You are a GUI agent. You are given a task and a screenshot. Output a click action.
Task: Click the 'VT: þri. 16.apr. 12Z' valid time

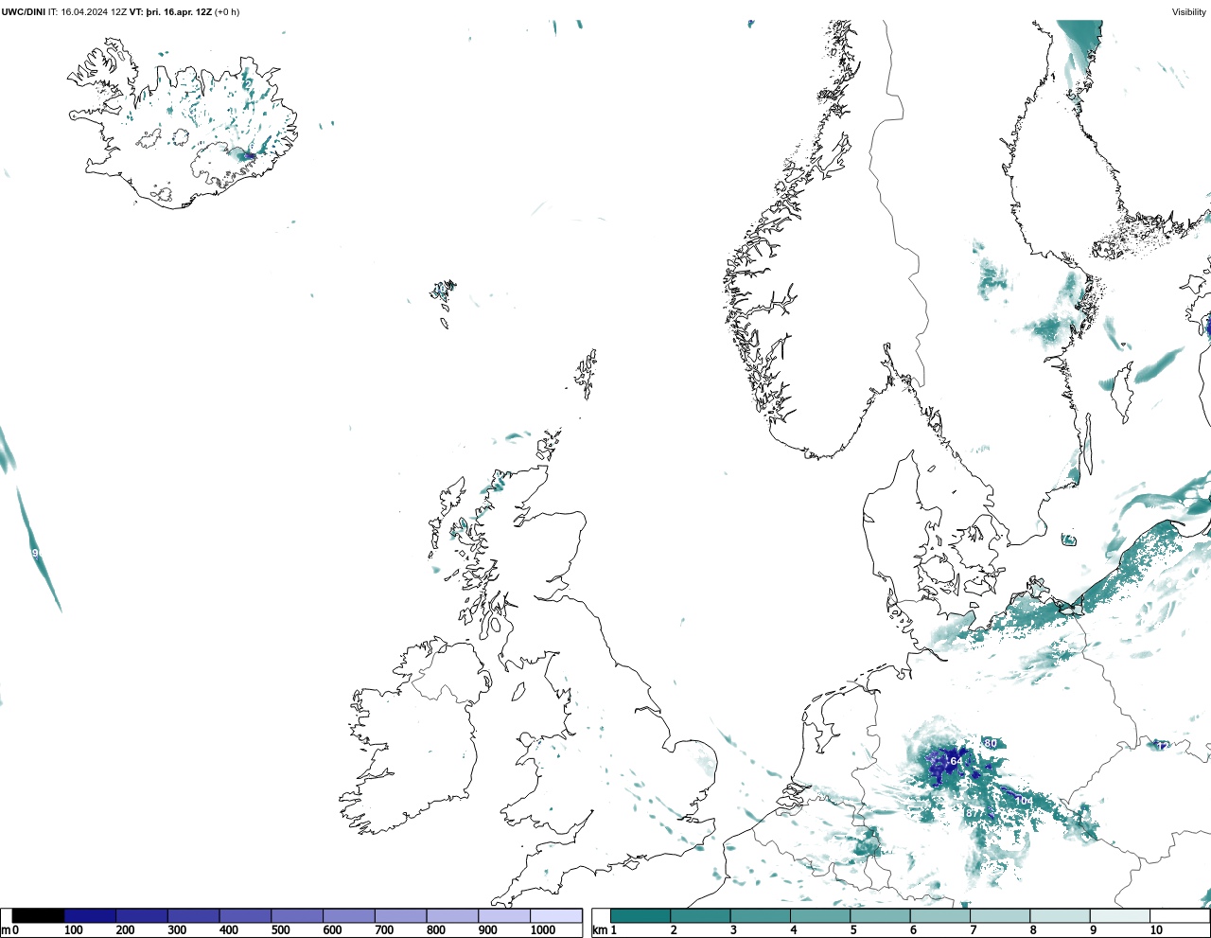click(170, 12)
